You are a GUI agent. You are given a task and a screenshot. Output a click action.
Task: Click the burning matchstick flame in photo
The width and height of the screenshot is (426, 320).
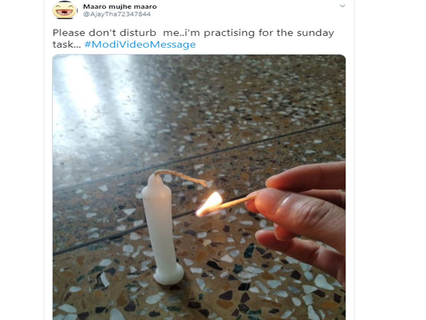209,204
